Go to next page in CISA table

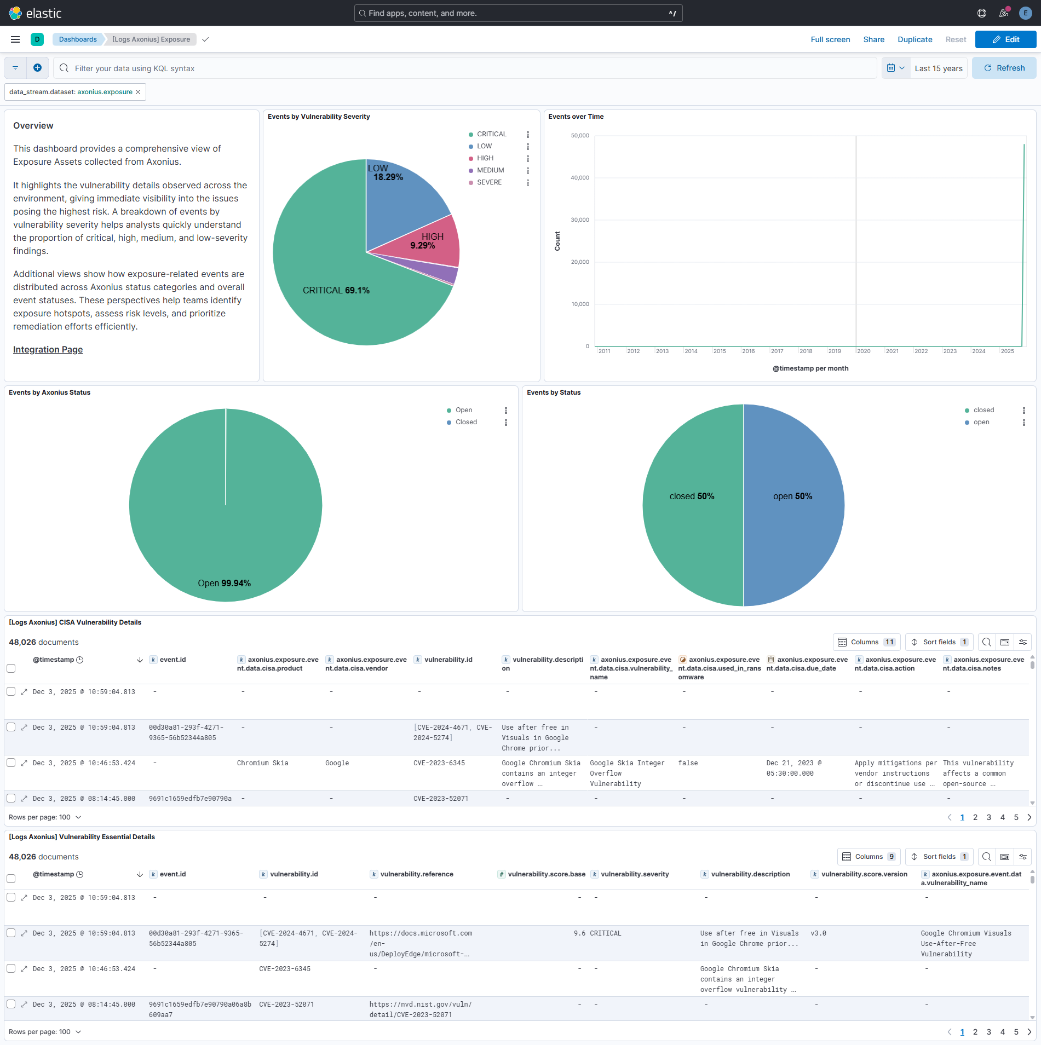[1030, 817]
